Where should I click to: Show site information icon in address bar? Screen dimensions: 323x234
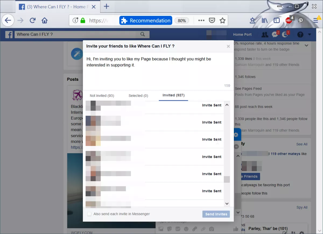75,20
